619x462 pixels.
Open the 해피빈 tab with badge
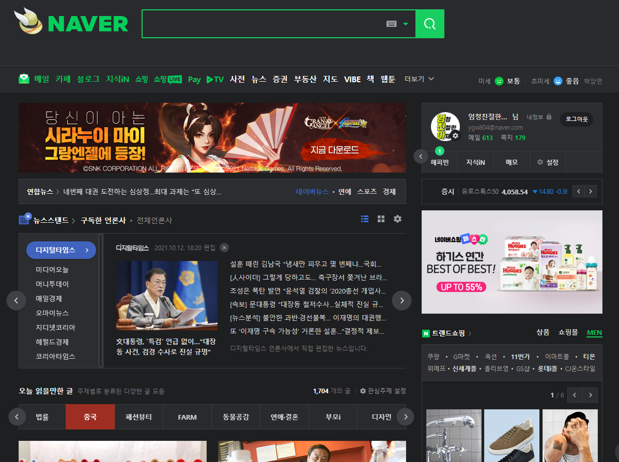click(439, 162)
